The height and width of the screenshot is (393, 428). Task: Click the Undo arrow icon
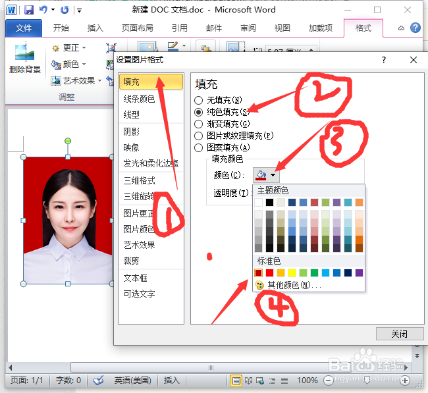[43, 10]
